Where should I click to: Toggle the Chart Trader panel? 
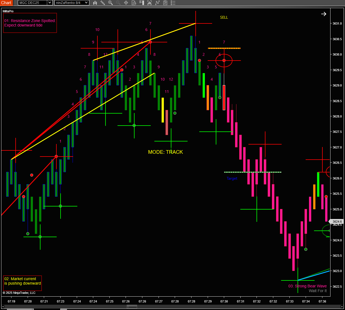point(142,3)
